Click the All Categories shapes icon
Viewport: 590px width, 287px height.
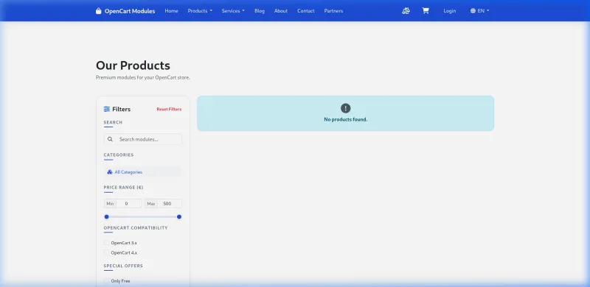pos(110,172)
